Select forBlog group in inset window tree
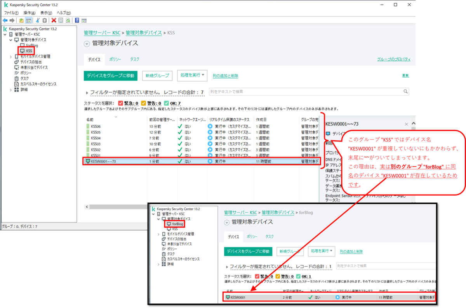 pyautogui.click(x=175, y=224)
